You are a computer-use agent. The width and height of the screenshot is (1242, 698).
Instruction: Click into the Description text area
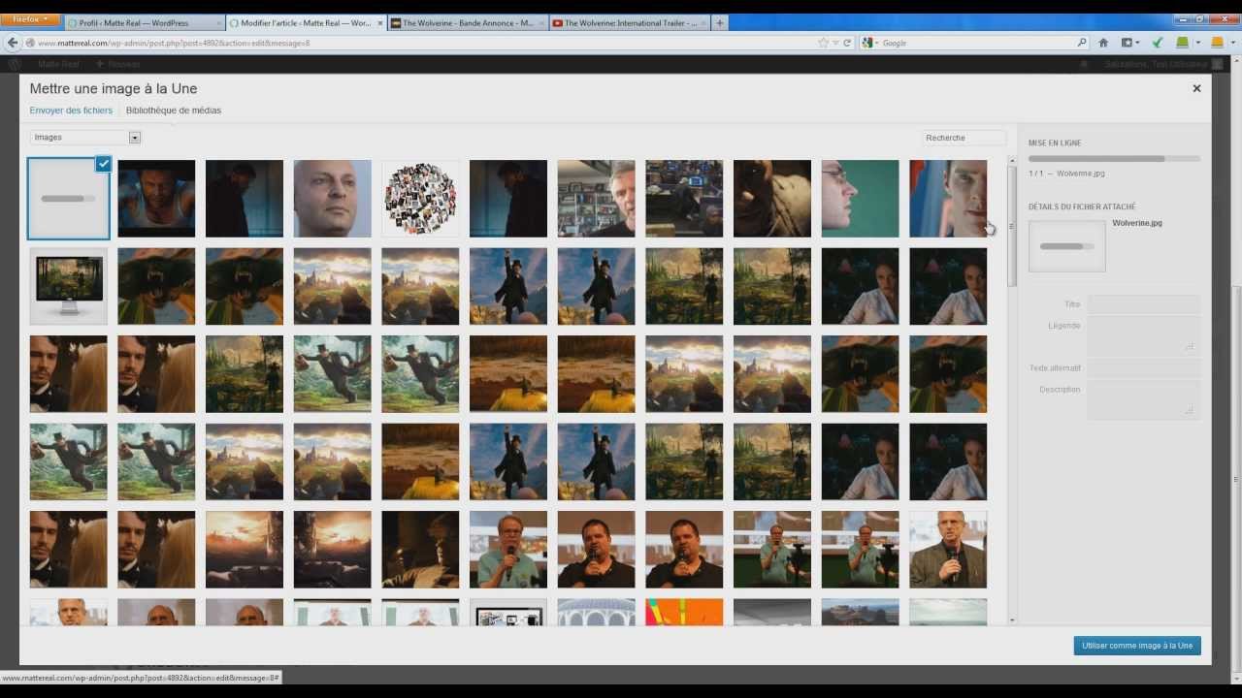1143,399
